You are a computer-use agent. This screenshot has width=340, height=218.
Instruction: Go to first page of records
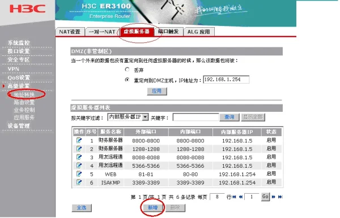pos(234,197)
